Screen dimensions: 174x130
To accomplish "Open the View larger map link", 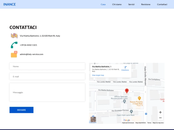I will click(x=98, y=75).
